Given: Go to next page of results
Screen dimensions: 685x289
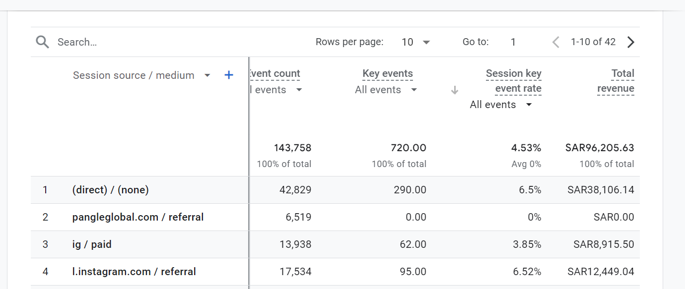Looking at the screenshot, I should tap(631, 42).
